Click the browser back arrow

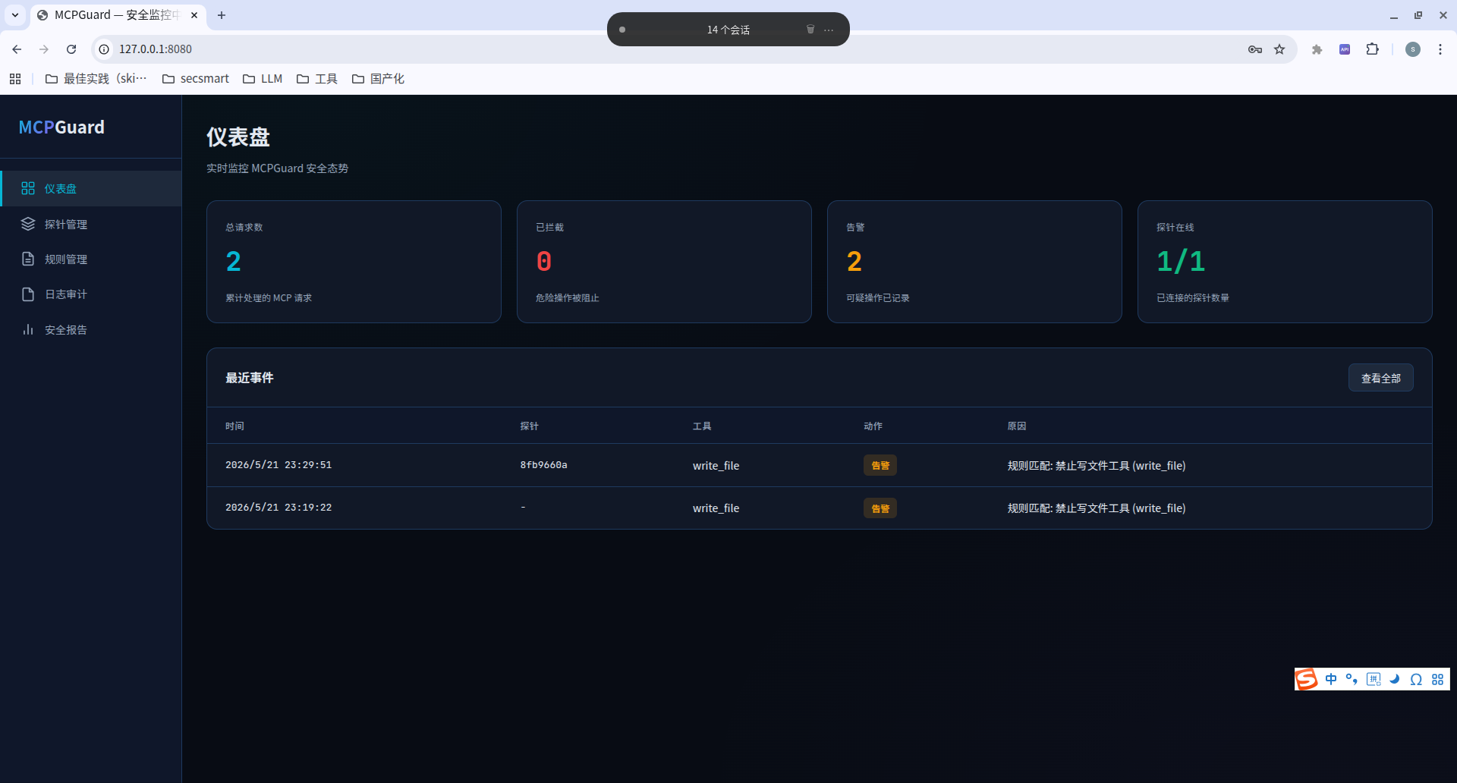click(17, 49)
